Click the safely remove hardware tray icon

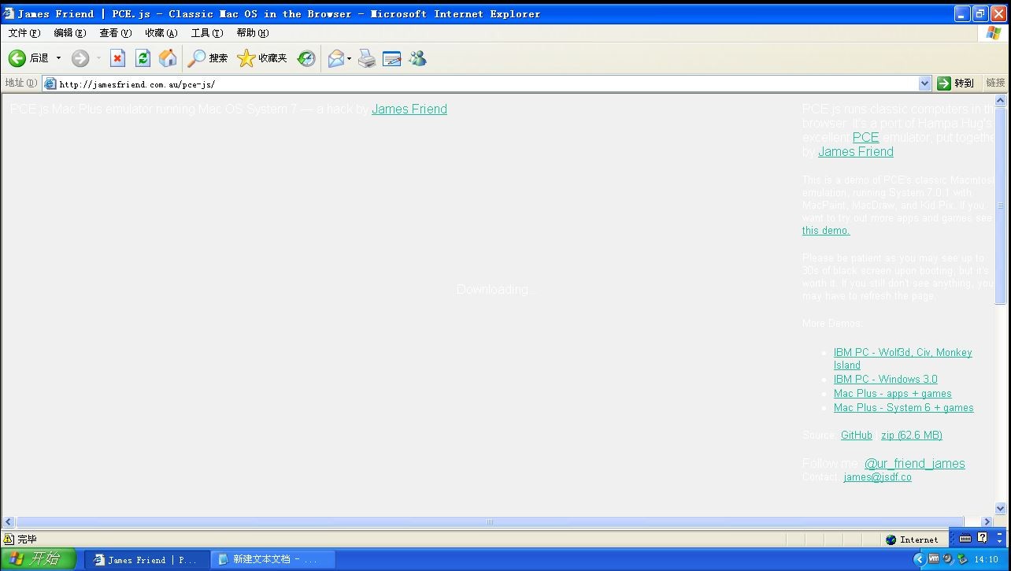(961, 559)
